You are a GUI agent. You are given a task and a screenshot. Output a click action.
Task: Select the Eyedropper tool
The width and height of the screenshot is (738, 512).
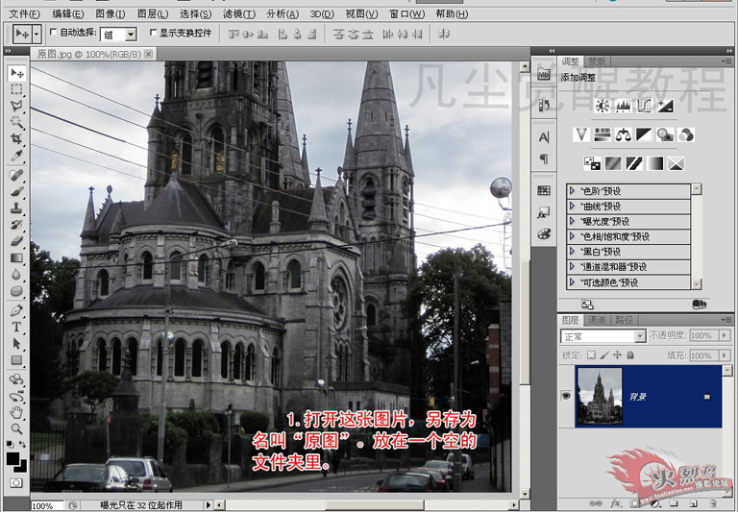tap(17, 156)
